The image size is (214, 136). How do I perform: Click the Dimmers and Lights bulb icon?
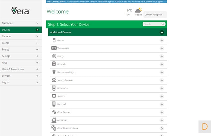point(54,72)
